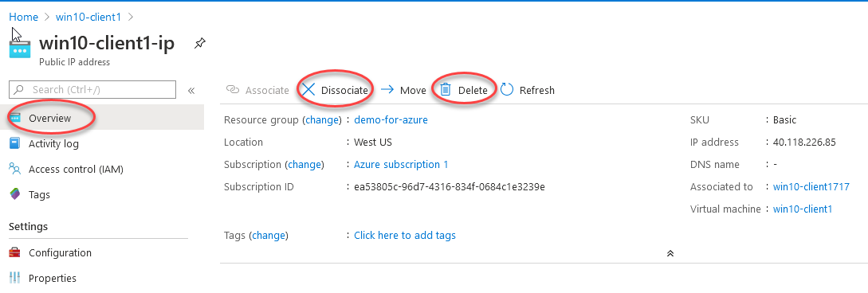This screenshot has width=868, height=293.
Task: Click the Refresh circular arrow icon
Action: (506, 90)
